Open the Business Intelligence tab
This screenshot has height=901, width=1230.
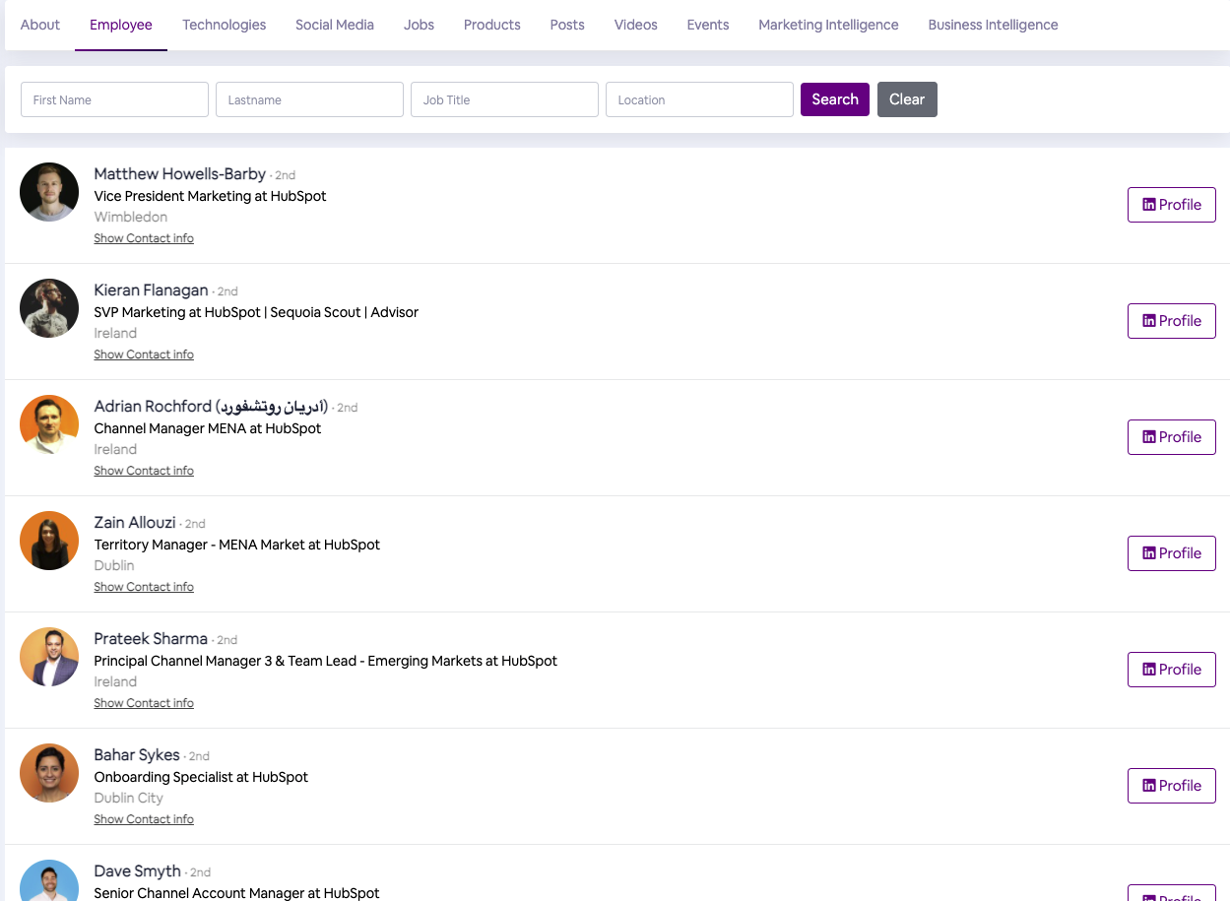coord(993,25)
